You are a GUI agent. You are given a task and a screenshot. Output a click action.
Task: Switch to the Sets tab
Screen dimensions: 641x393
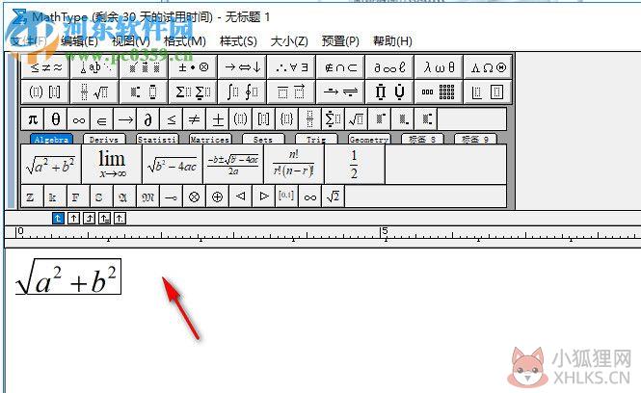pos(263,140)
